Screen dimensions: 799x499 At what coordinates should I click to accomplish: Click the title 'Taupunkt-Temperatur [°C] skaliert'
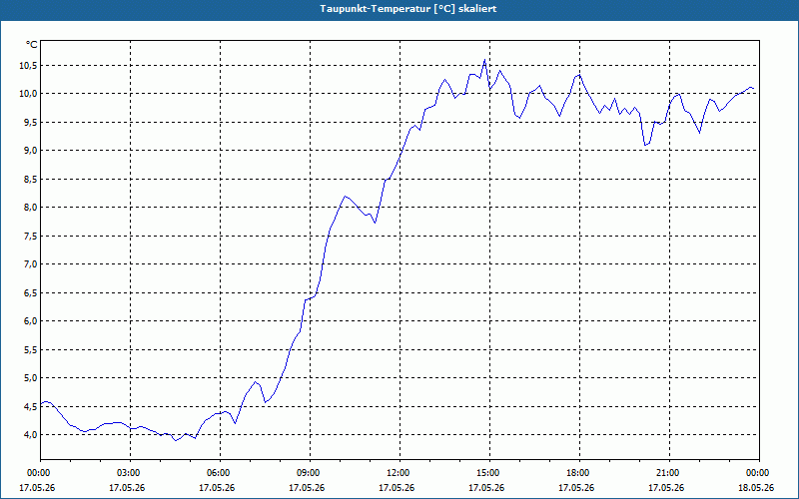[408, 9]
